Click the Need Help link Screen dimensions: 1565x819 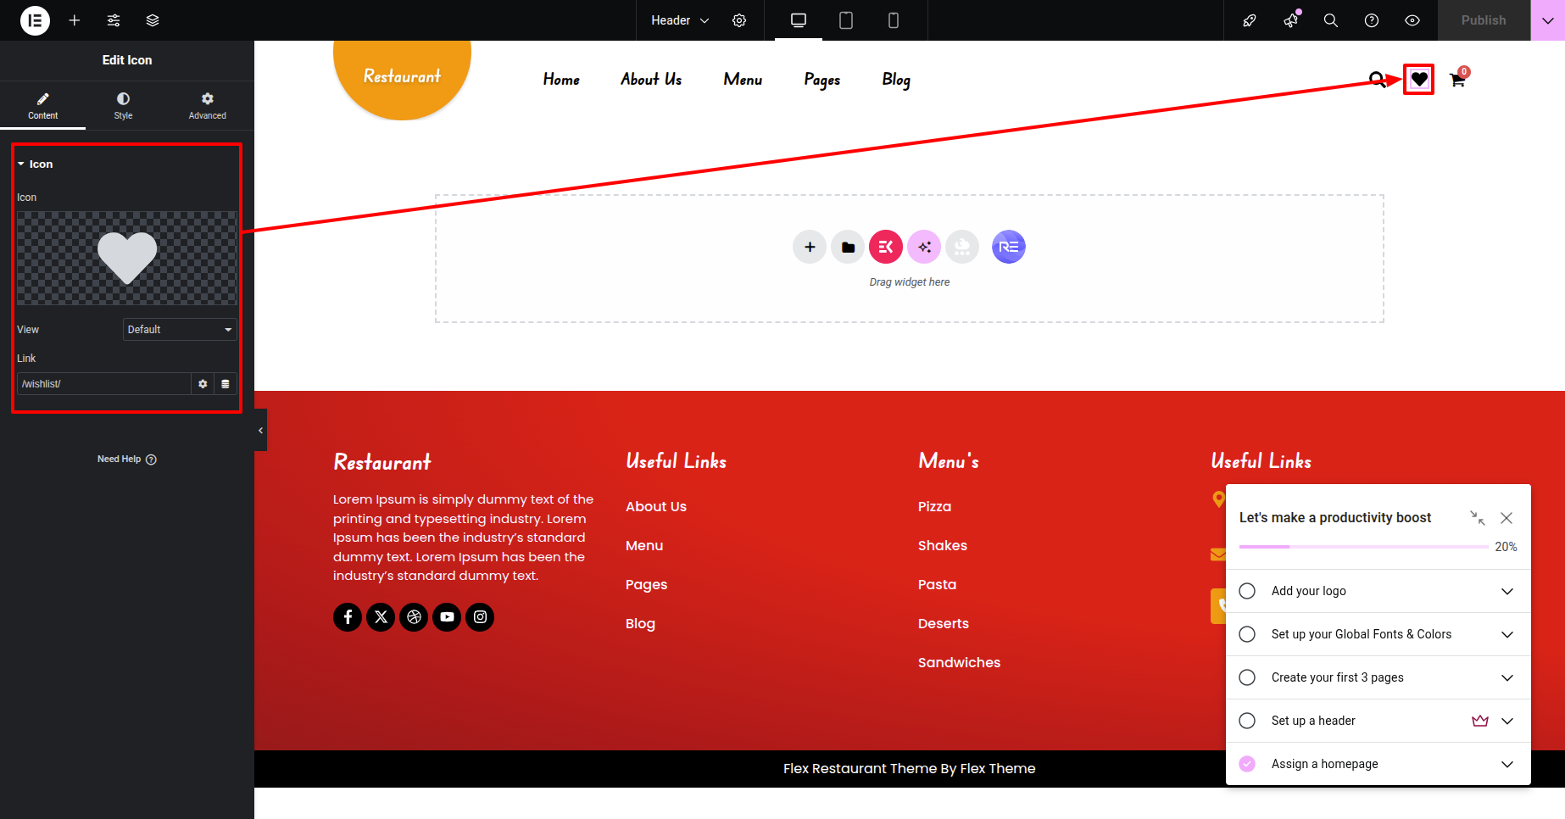(x=126, y=459)
